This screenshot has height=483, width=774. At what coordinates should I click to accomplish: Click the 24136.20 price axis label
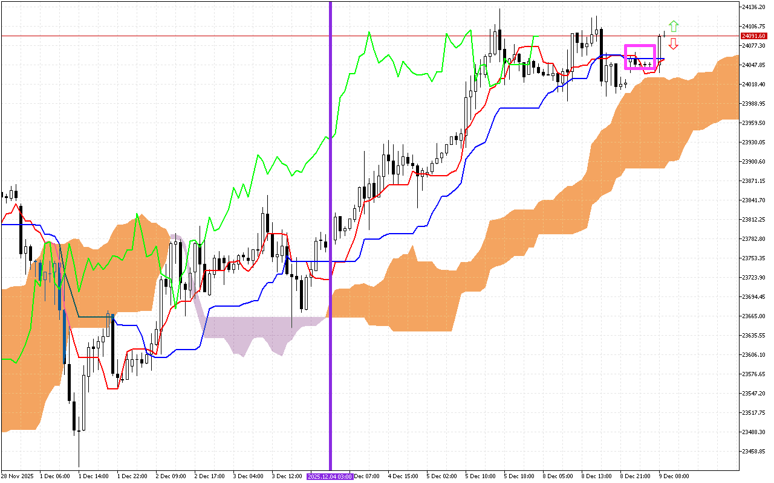(753, 7)
